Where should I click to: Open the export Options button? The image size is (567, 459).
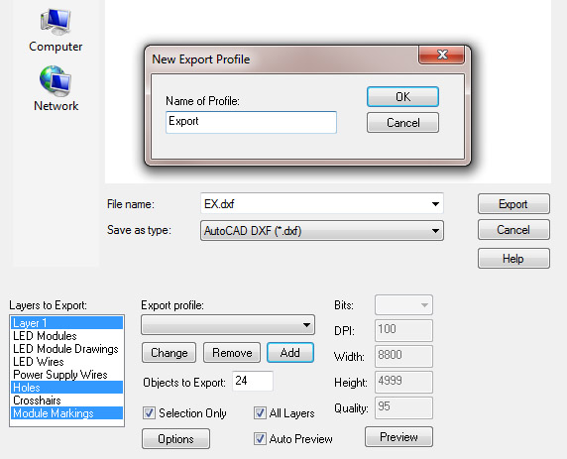point(175,439)
